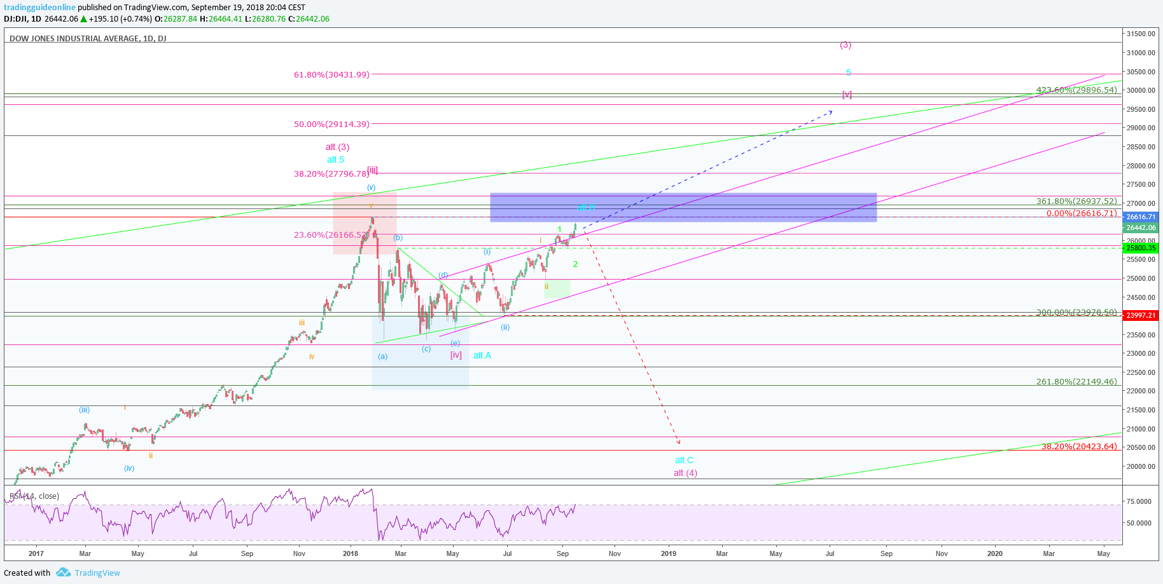Click the 20000.00 price scale label
This screenshot has height=584, width=1163.
(1141, 466)
